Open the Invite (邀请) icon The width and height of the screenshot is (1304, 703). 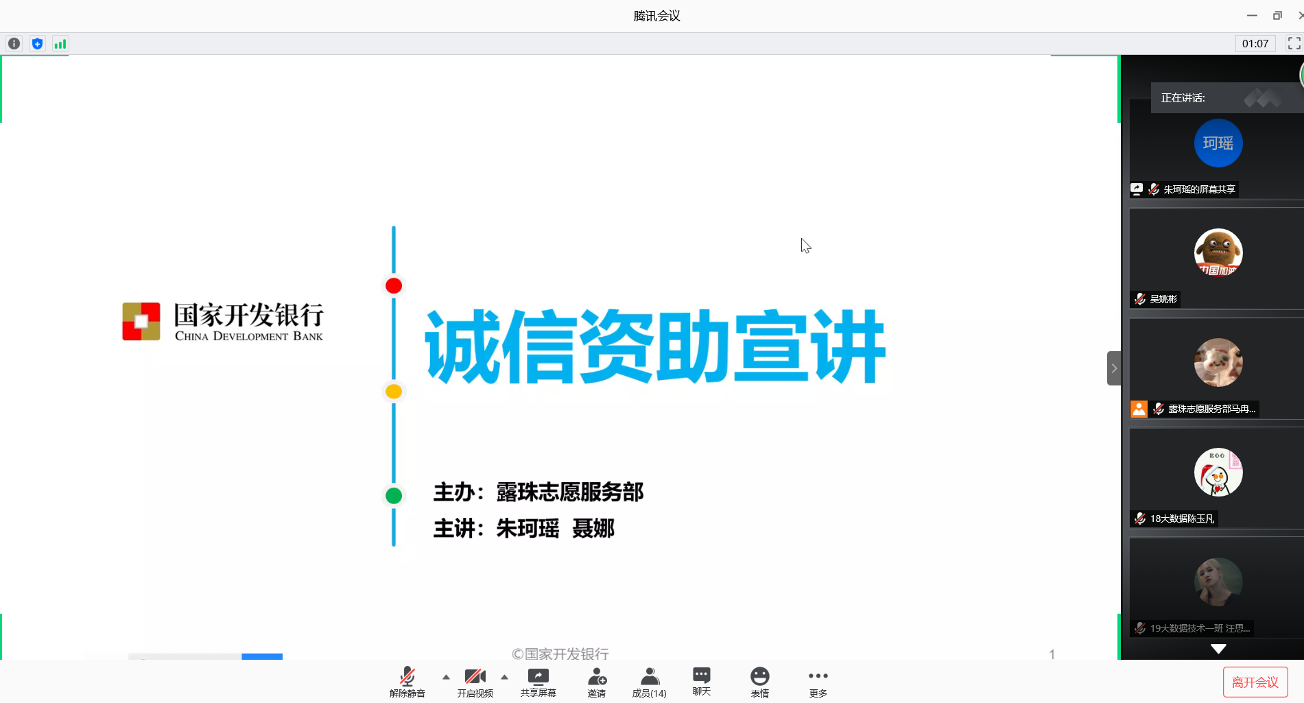coord(597,682)
